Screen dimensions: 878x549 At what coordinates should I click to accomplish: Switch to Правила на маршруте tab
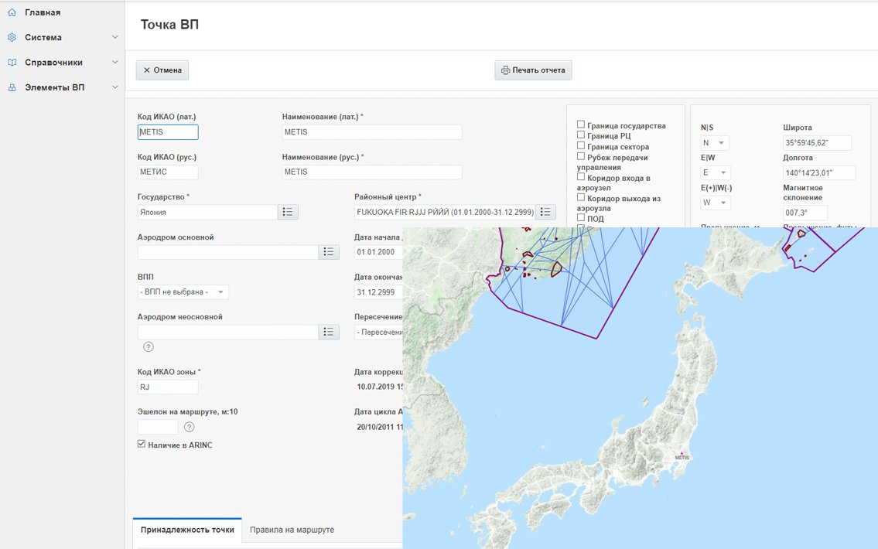click(x=292, y=530)
